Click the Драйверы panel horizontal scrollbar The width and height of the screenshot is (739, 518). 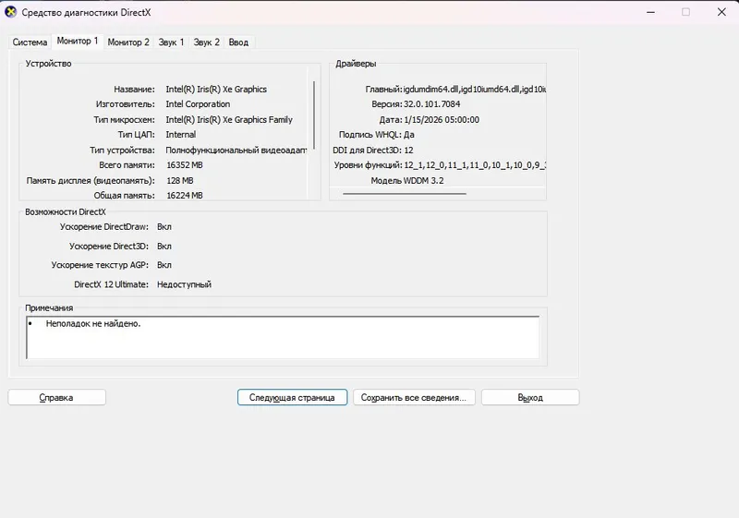click(405, 193)
